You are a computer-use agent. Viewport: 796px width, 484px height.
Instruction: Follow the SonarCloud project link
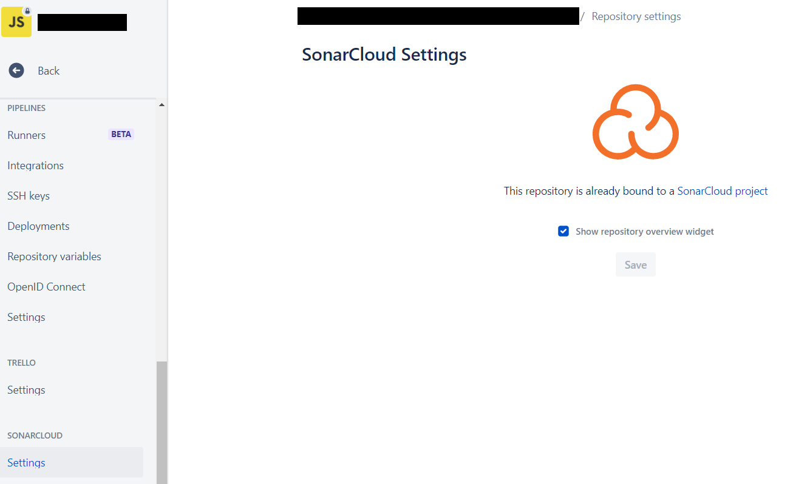(x=722, y=191)
